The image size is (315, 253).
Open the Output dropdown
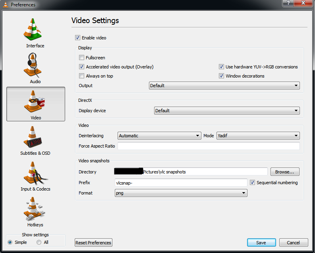[224, 86]
